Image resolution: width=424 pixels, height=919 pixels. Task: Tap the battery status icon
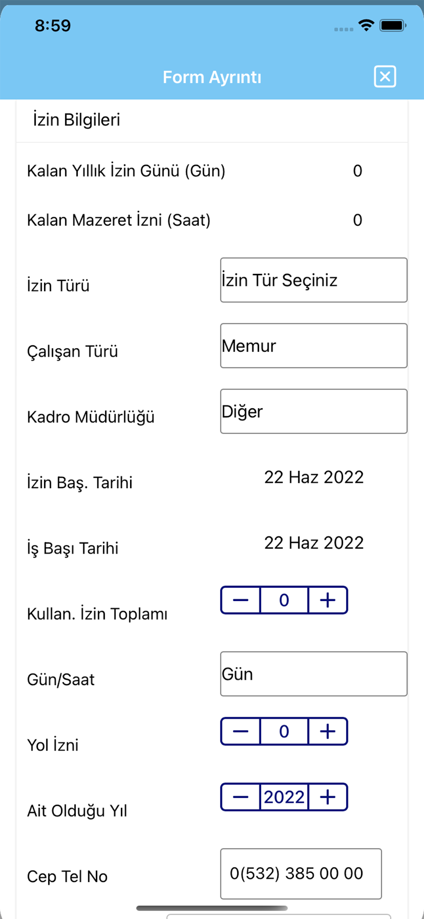[x=392, y=25]
